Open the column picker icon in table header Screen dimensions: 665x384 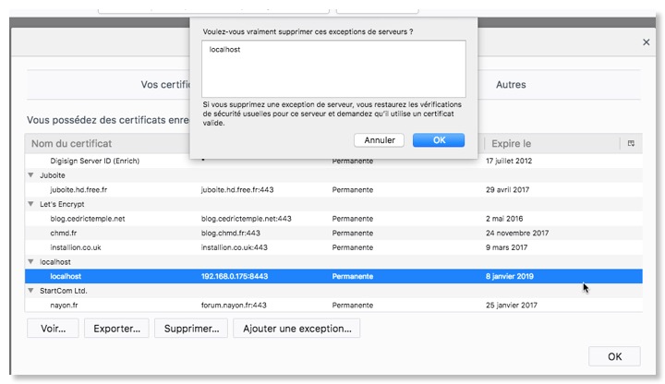[631, 143]
